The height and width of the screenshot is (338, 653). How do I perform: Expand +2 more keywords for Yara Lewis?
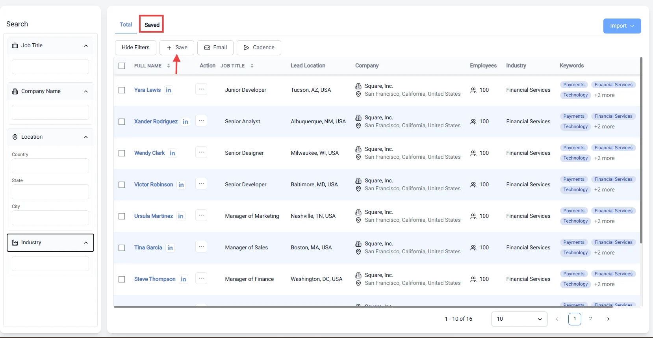coord(604,95)
